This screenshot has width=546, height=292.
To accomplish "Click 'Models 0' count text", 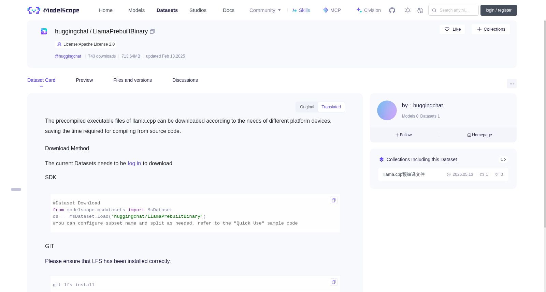I will pos(410,116).
